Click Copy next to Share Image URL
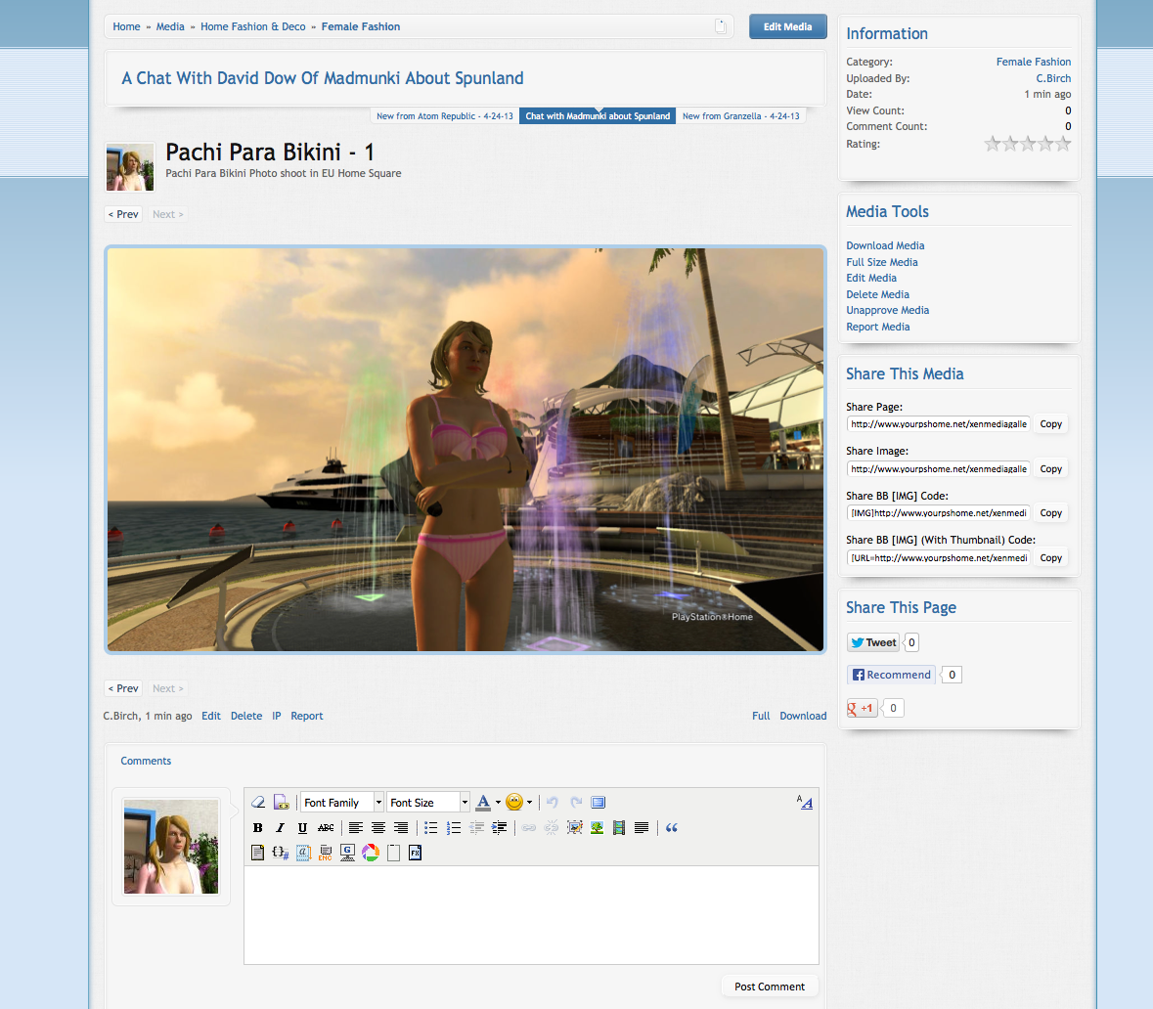This screenshot has width=1153, height=1009. 1050,469
